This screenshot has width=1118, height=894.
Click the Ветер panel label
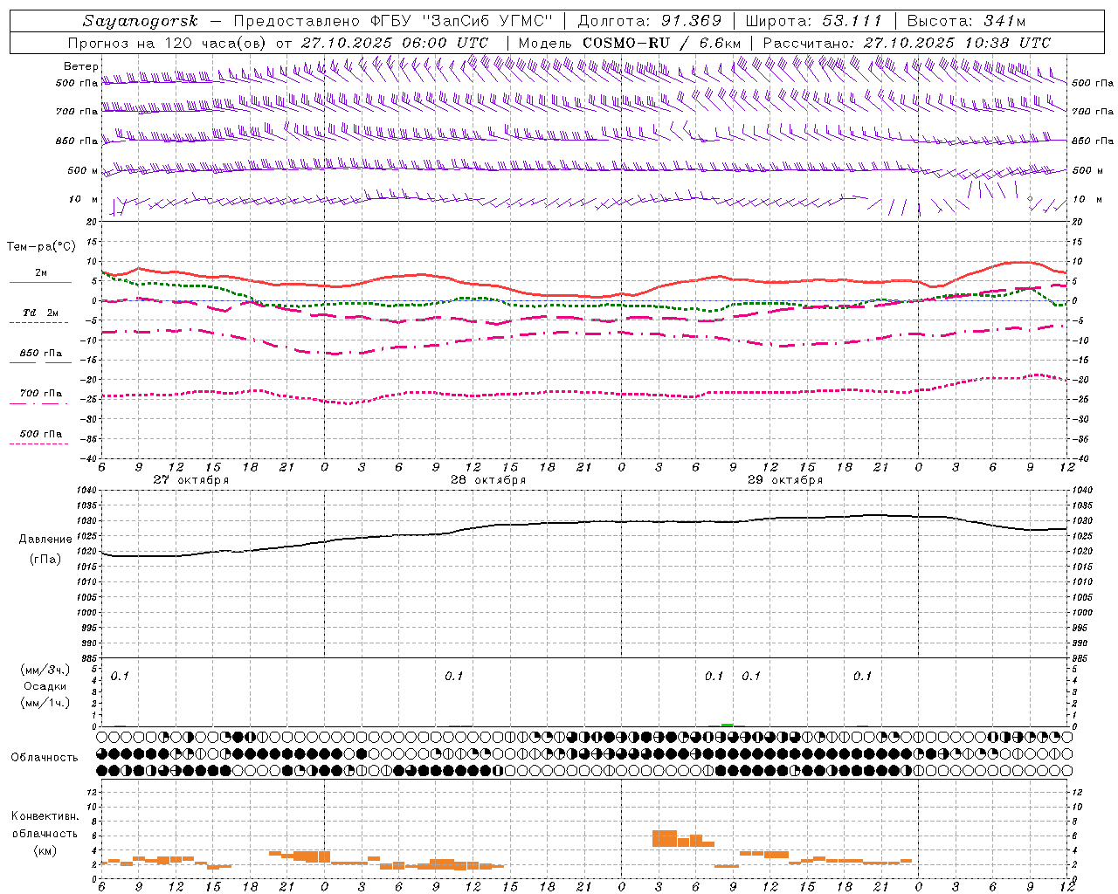[x=81, y=66]
